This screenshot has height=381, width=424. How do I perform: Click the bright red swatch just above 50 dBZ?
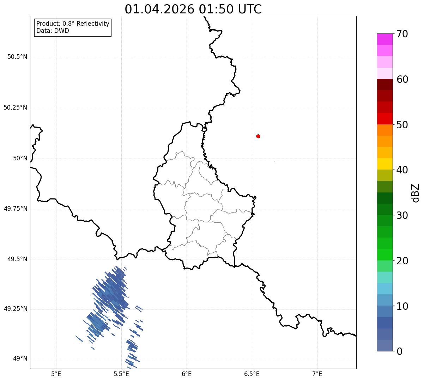click(384, 118)
